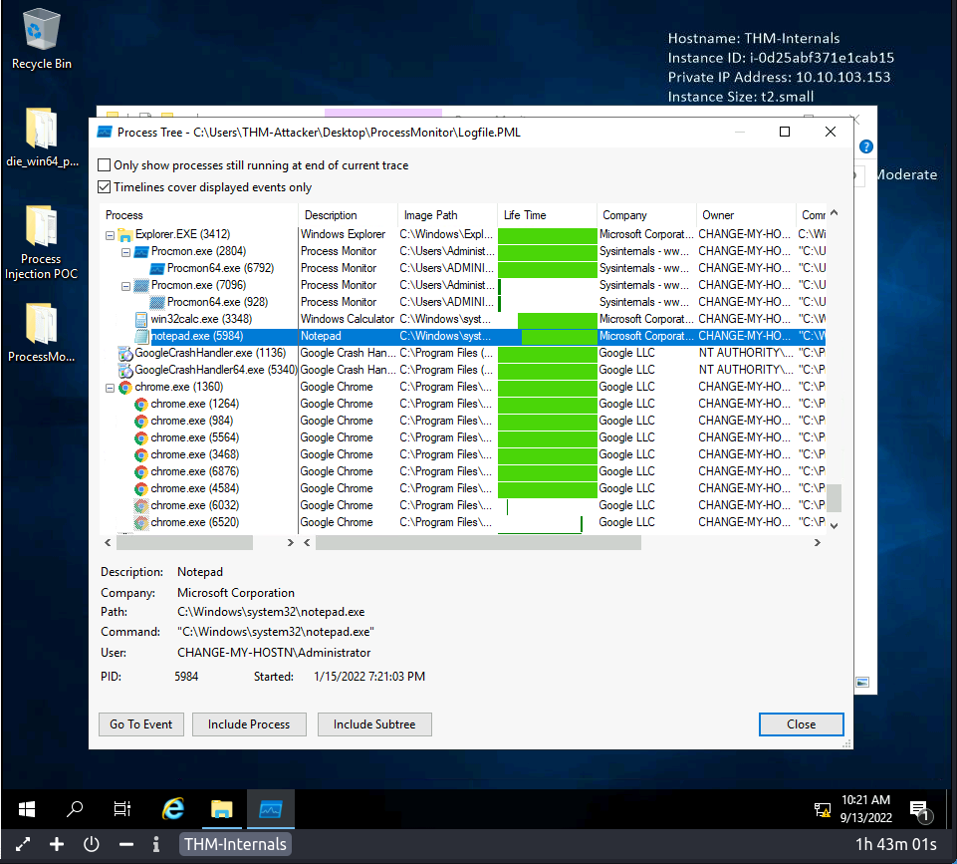Viewport: 957px width, 864px height.
Task: Open the notification center icon
Action: [x=918, y=809]
